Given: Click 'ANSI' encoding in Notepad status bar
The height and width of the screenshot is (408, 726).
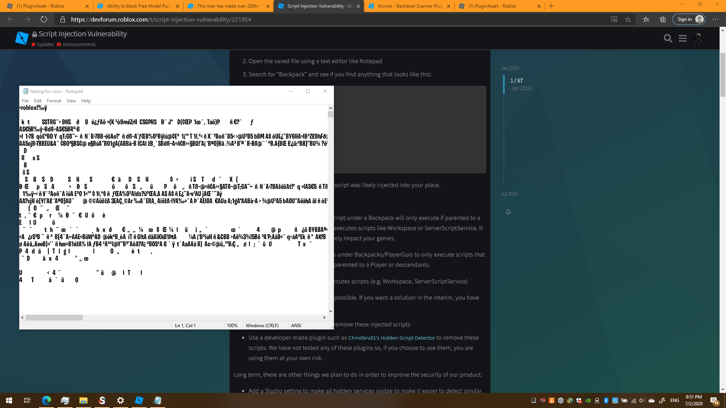Looking at the screenshot, I should tap(296, 326).
